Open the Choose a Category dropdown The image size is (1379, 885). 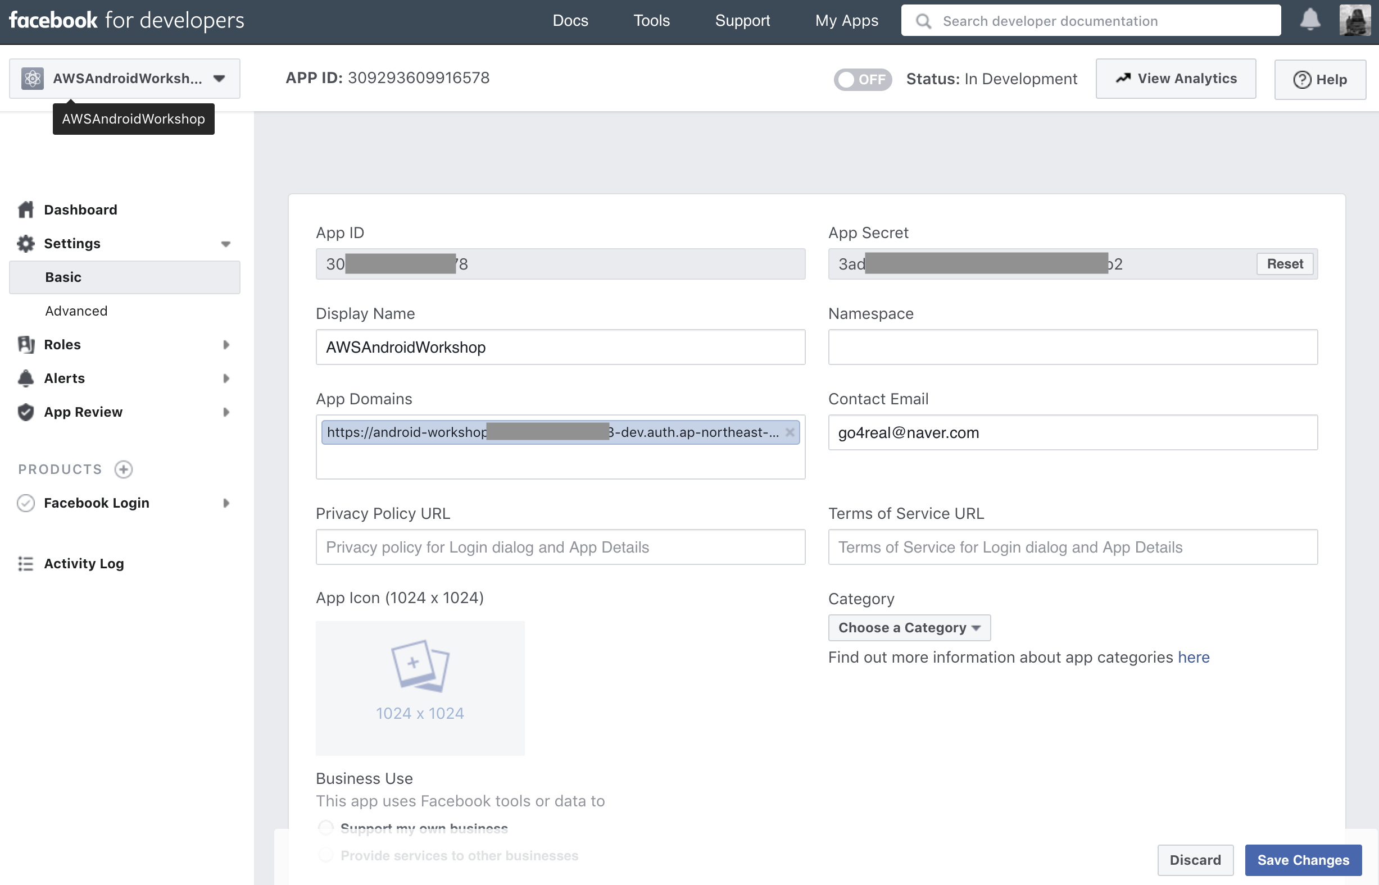point(909,628)
